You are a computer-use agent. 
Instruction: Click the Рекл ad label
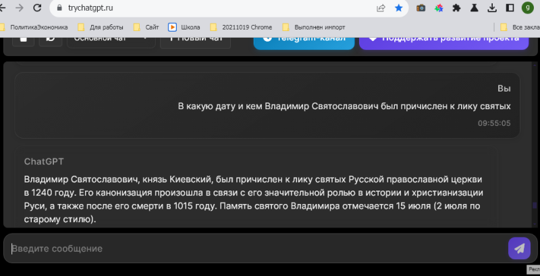pyautogui.click(x=533, y=270)
